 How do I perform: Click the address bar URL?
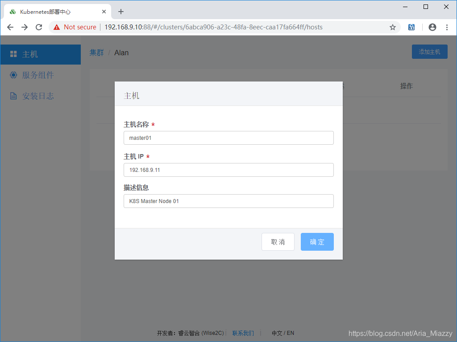[x=213, y=27]
